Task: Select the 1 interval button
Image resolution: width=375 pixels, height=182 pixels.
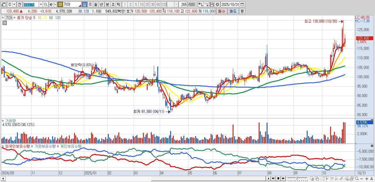Action: click(125, 4)
